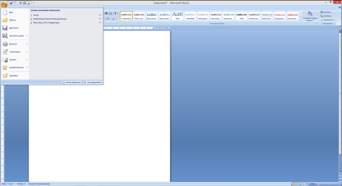The width and height of the screenshot is (342, 186).
Task: Click the zoom slider handle
Action: point(329,184)
